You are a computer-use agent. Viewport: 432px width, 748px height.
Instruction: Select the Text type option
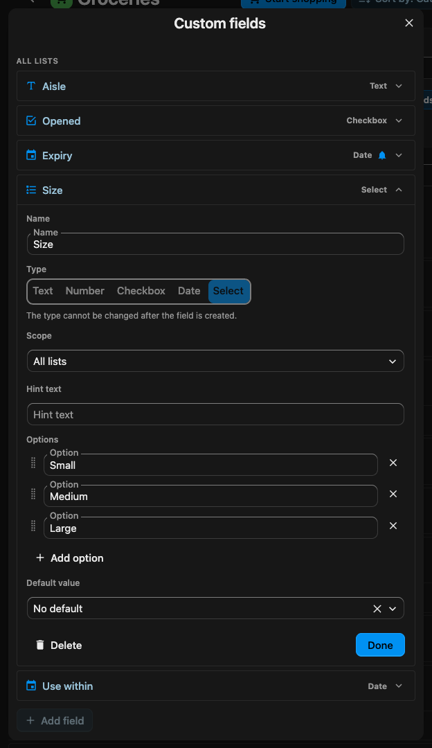[x=43, y=291]
